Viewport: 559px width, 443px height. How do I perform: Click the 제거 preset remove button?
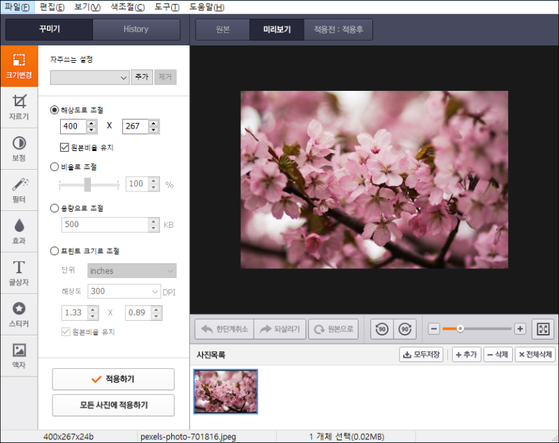pos(165,77)
